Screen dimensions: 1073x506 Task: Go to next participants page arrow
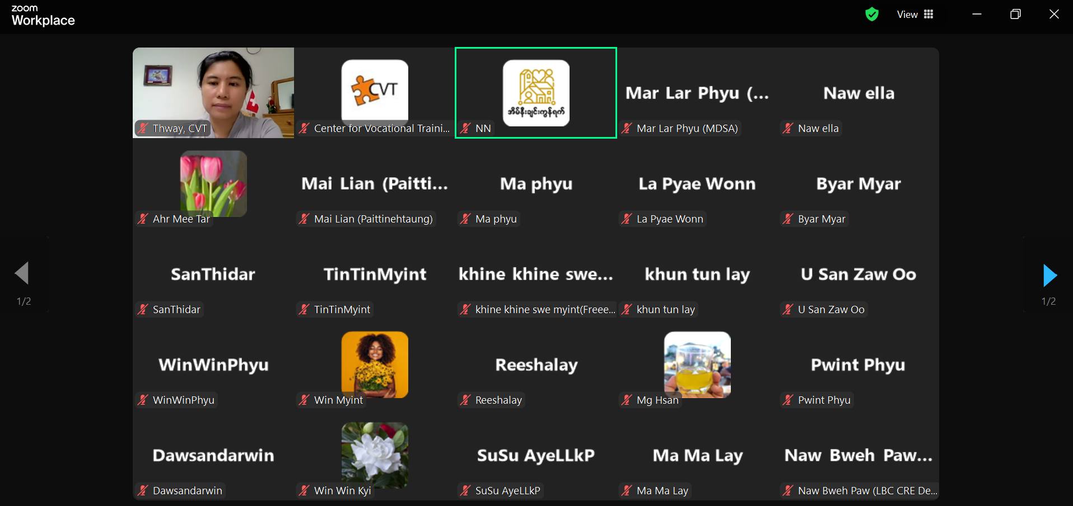(x=1049, y=275)
